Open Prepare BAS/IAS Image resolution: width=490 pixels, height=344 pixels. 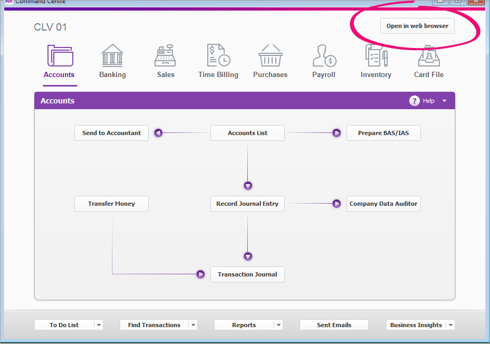pos(383,133)
